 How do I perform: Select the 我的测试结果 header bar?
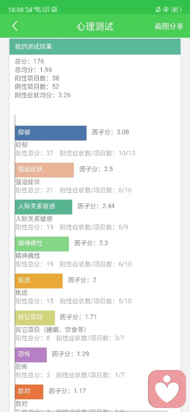[95, 47]
